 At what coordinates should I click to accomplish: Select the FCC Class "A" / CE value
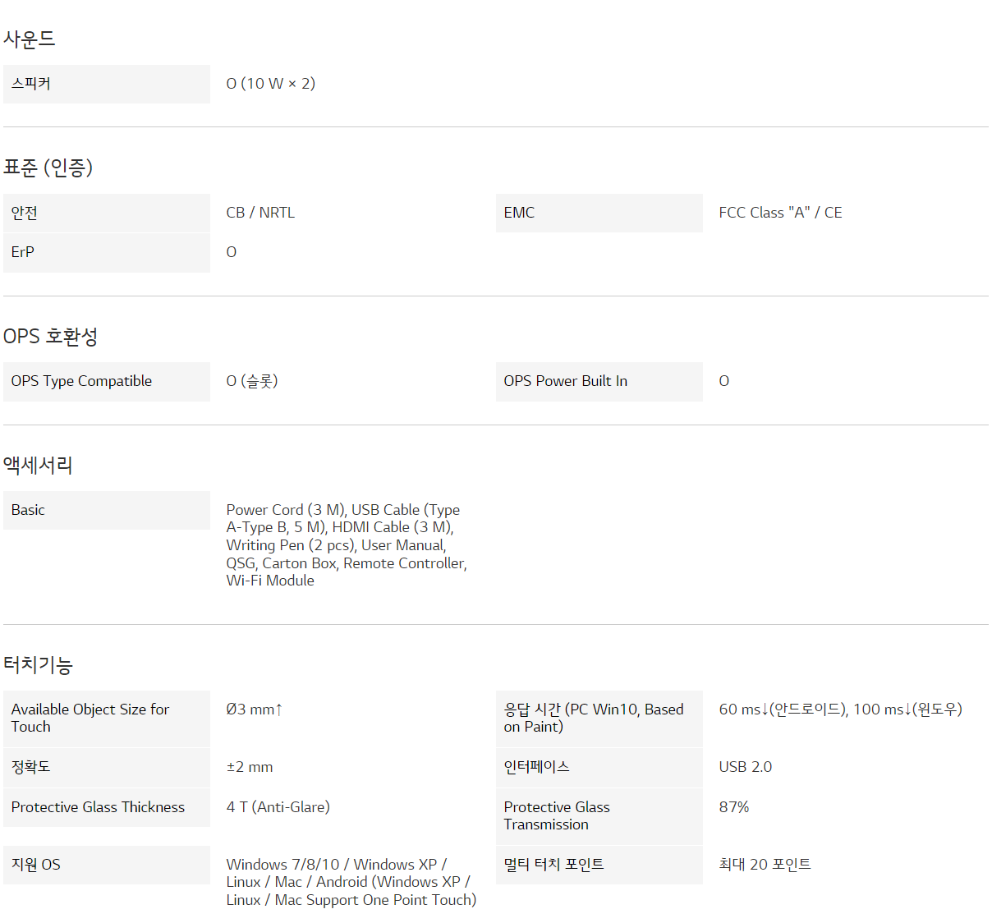tap(780, 213)
